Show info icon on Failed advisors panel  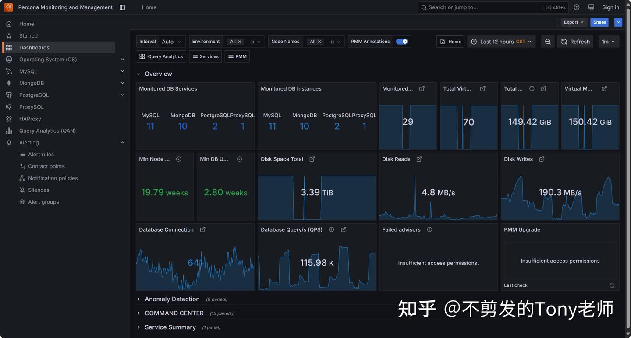429,229
